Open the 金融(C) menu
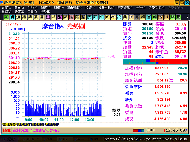190x142 pixels. click(140, 8)
